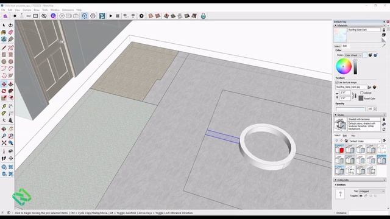The image size is (390, 219).
Task: Select the Position Camera tool
Action: point(4,151)
